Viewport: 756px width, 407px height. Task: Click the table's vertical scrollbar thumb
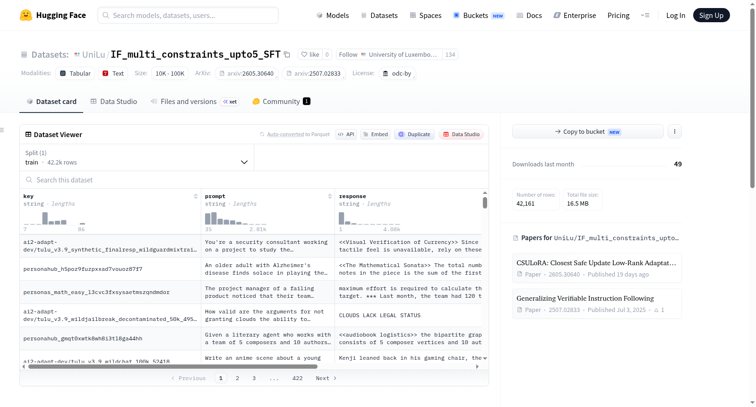[x=485, y=203]
